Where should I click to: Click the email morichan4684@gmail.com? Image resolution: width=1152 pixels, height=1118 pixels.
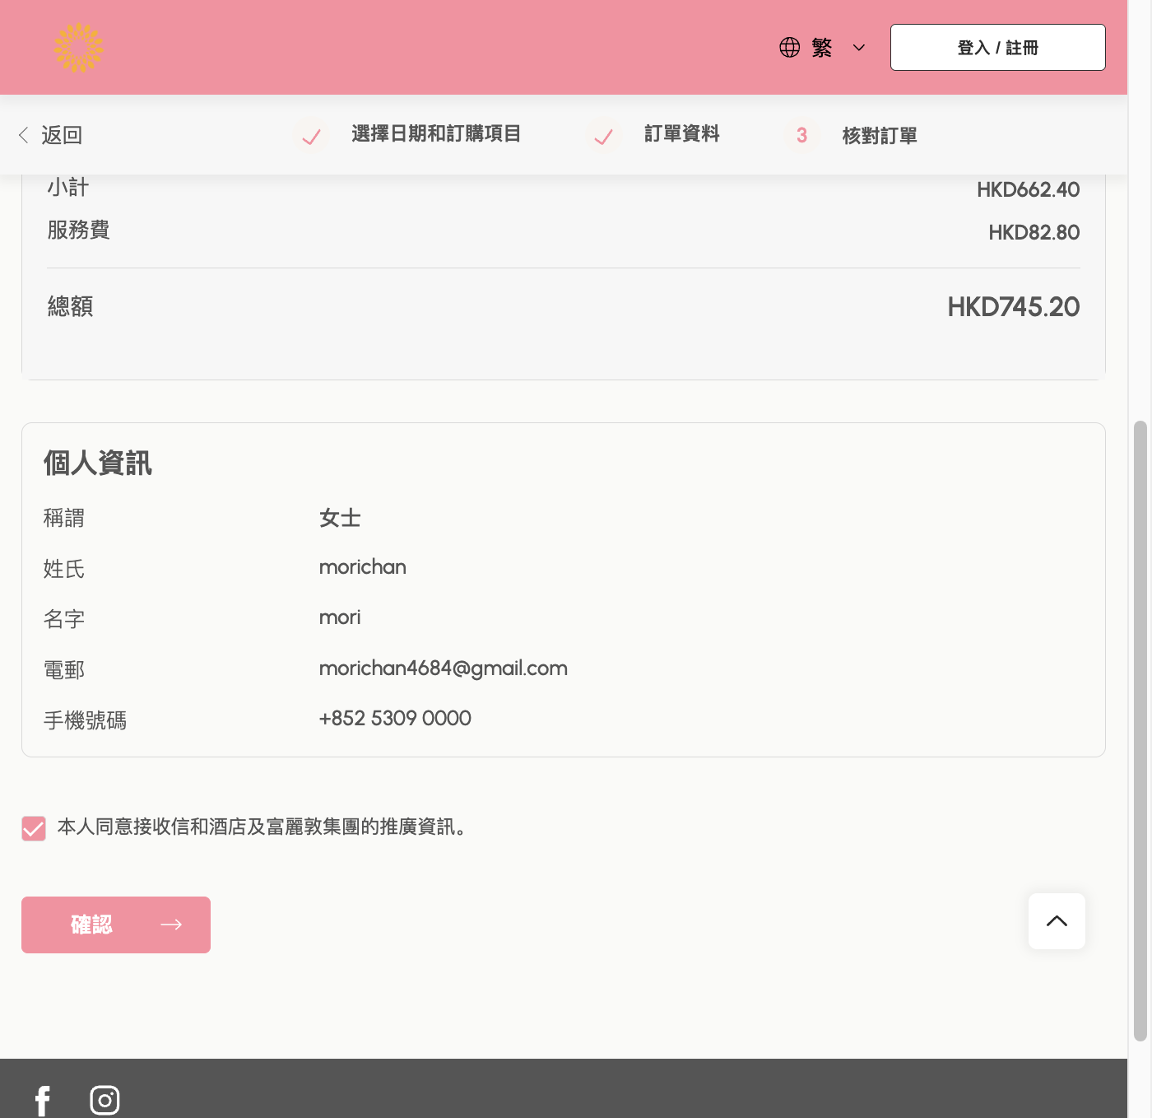[x=444, y=668]
